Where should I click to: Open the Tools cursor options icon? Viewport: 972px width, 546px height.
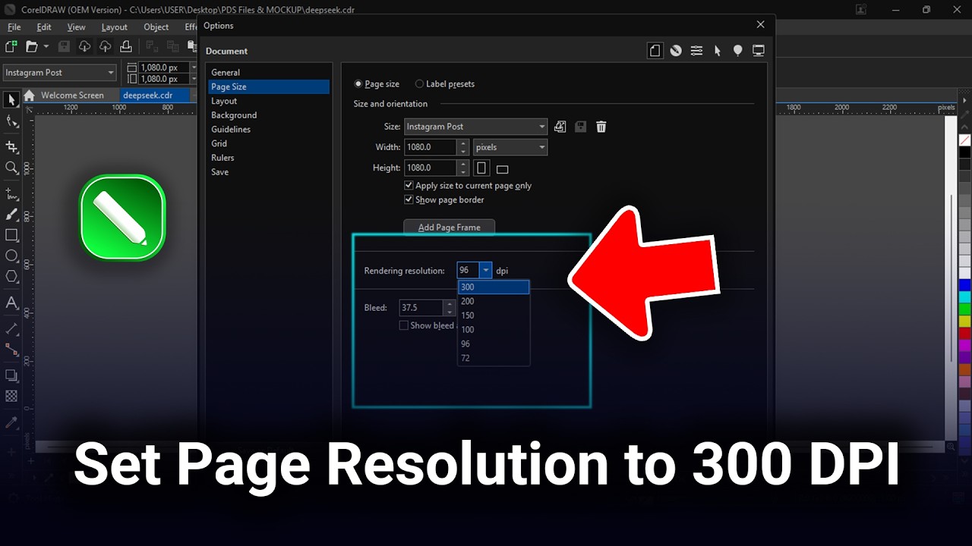click(x=717, y=51)
